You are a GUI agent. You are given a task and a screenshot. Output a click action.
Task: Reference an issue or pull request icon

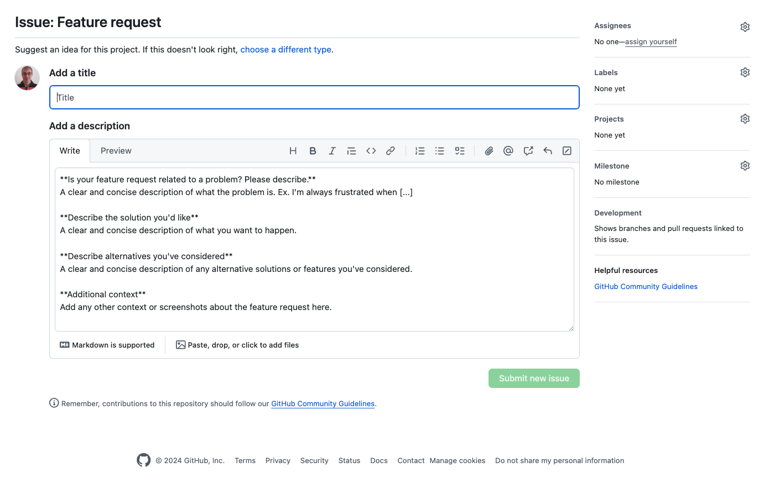[528, 151]
